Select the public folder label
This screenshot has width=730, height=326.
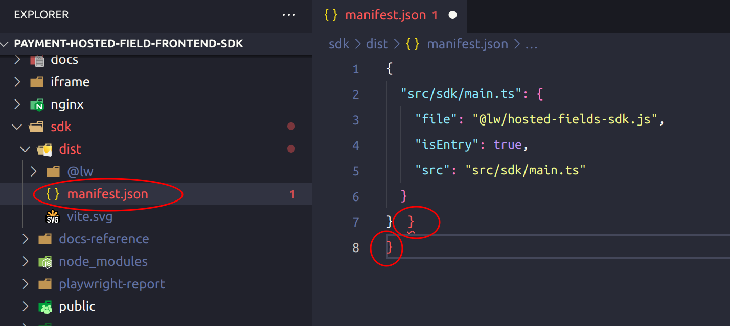[x=77, y=306]
